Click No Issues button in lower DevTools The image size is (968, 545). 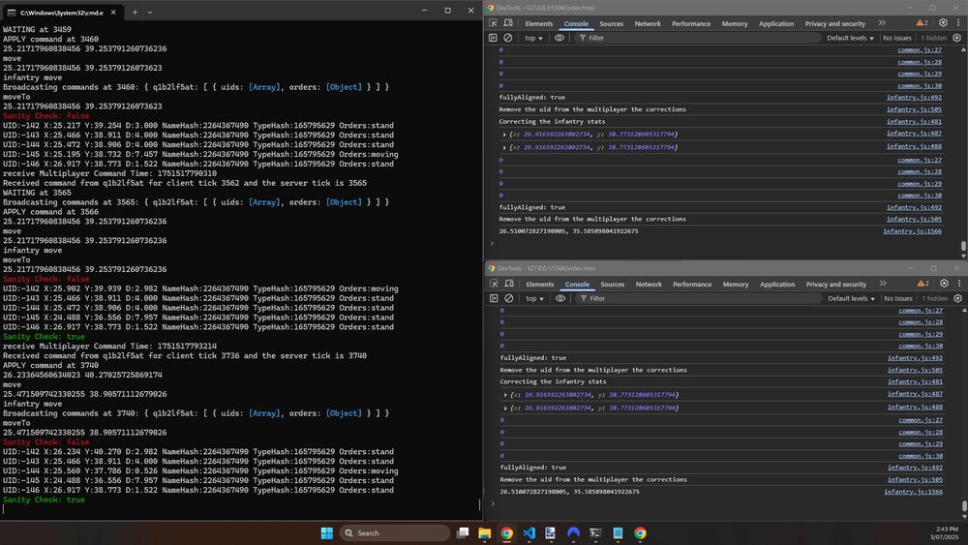(898, 298)
